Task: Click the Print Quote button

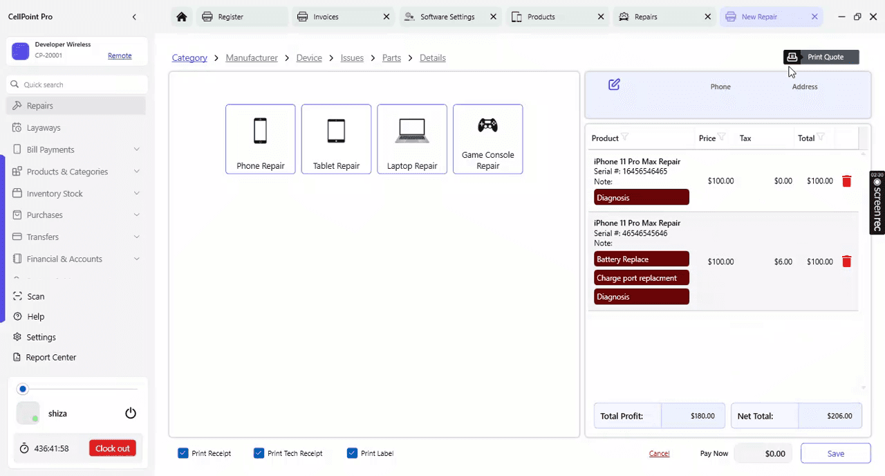Action: pyautogui.click(x=821, y=57)
